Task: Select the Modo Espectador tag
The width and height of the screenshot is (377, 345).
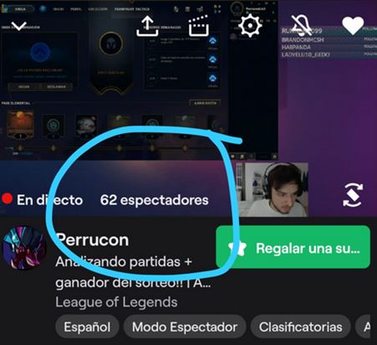Action: point(185,327)
